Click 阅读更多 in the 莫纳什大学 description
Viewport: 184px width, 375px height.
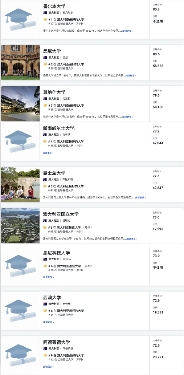point(127,117)
